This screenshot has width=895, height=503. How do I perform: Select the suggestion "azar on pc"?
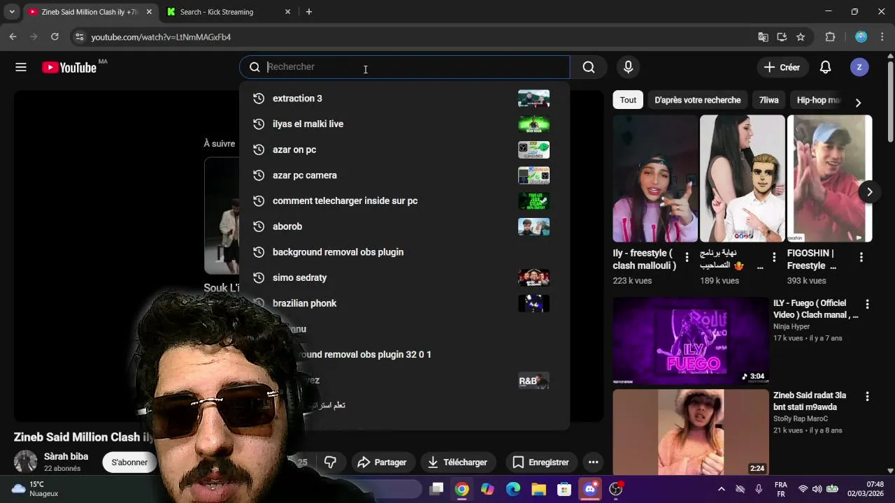point(404,150)
